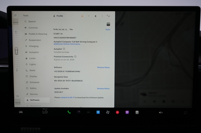Tap navigation data NA-2024.20-15137 text
This screenshot has width=201, height=133.
68,81
